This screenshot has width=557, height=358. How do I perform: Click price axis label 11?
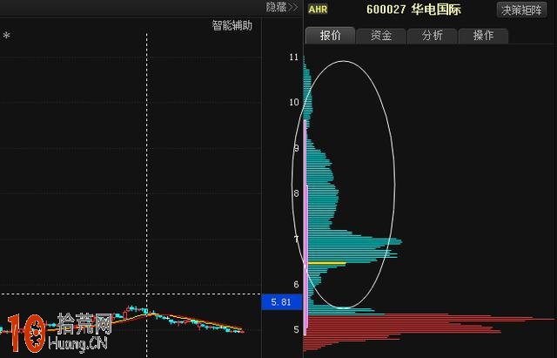point(294,57)
